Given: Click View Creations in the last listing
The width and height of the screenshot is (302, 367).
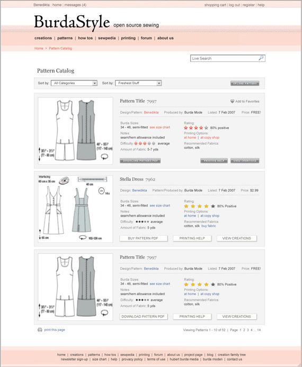Looking at the screenshot, I should click(x=236, y=317).
